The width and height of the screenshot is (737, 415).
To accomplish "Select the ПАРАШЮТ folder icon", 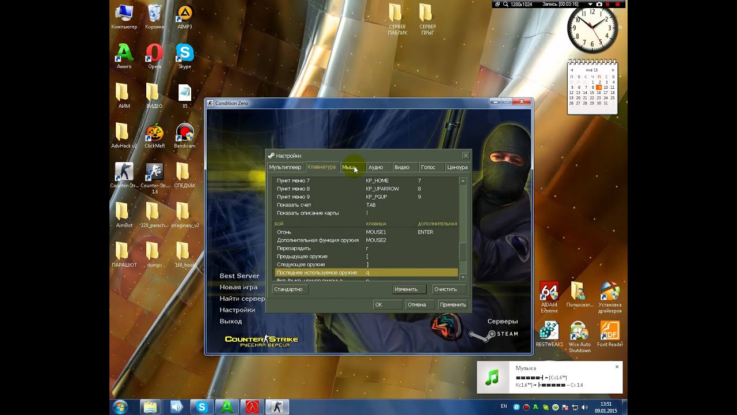I will click(124, 255).
